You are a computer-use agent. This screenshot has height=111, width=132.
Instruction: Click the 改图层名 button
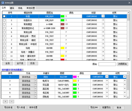[x=123, y=64]
